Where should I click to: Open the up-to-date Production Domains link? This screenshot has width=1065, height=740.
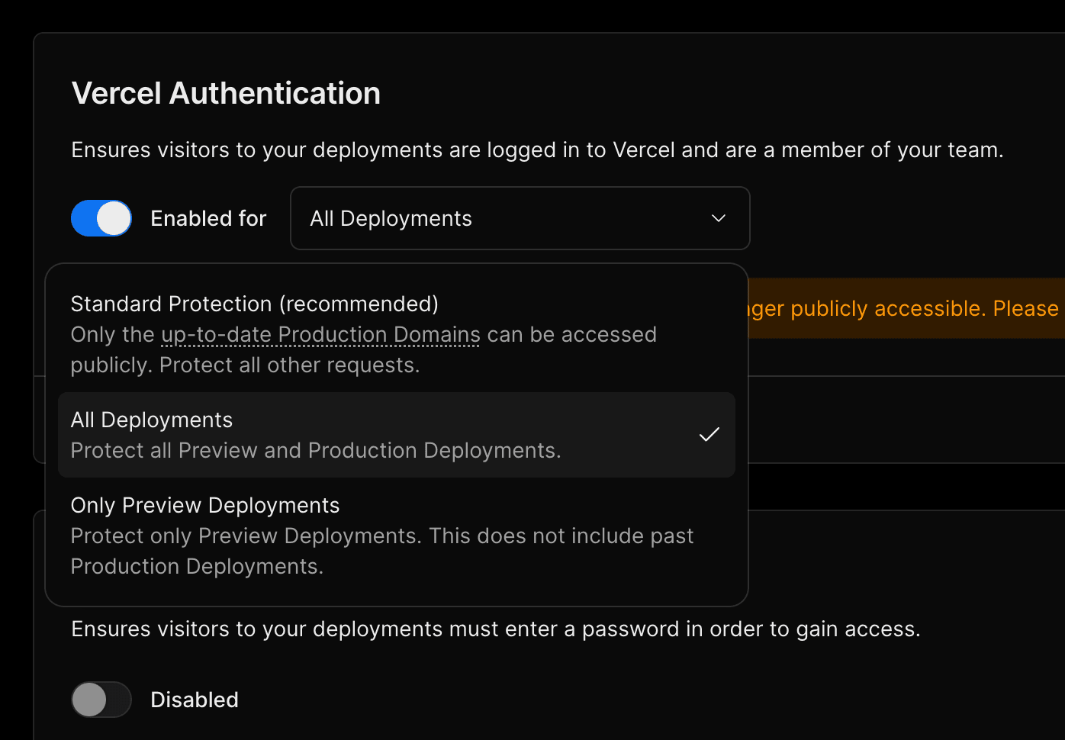[320, 334]
